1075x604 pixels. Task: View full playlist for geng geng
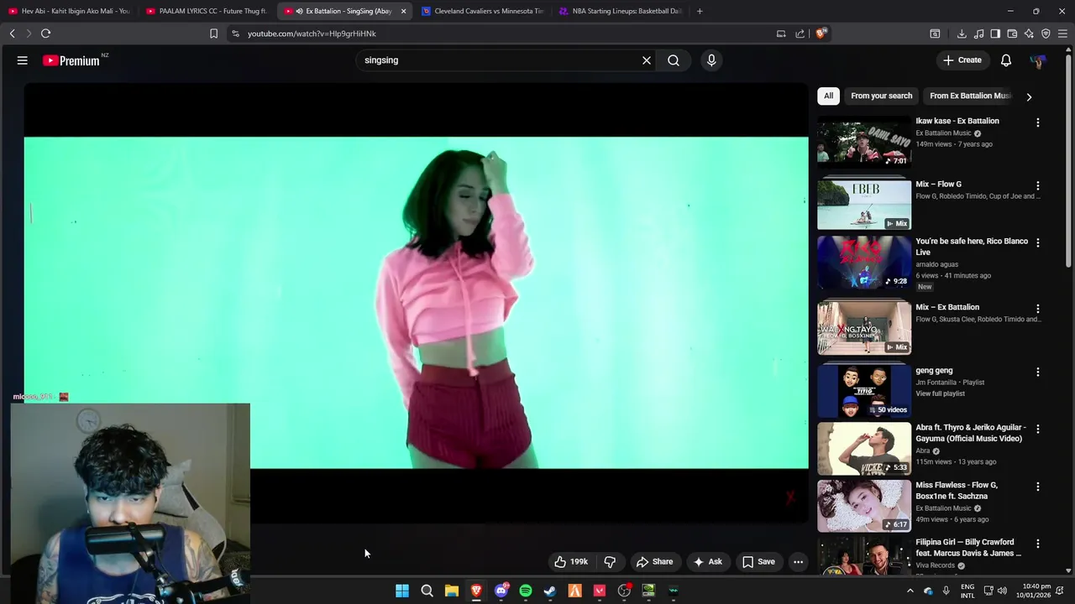[940, 393]
